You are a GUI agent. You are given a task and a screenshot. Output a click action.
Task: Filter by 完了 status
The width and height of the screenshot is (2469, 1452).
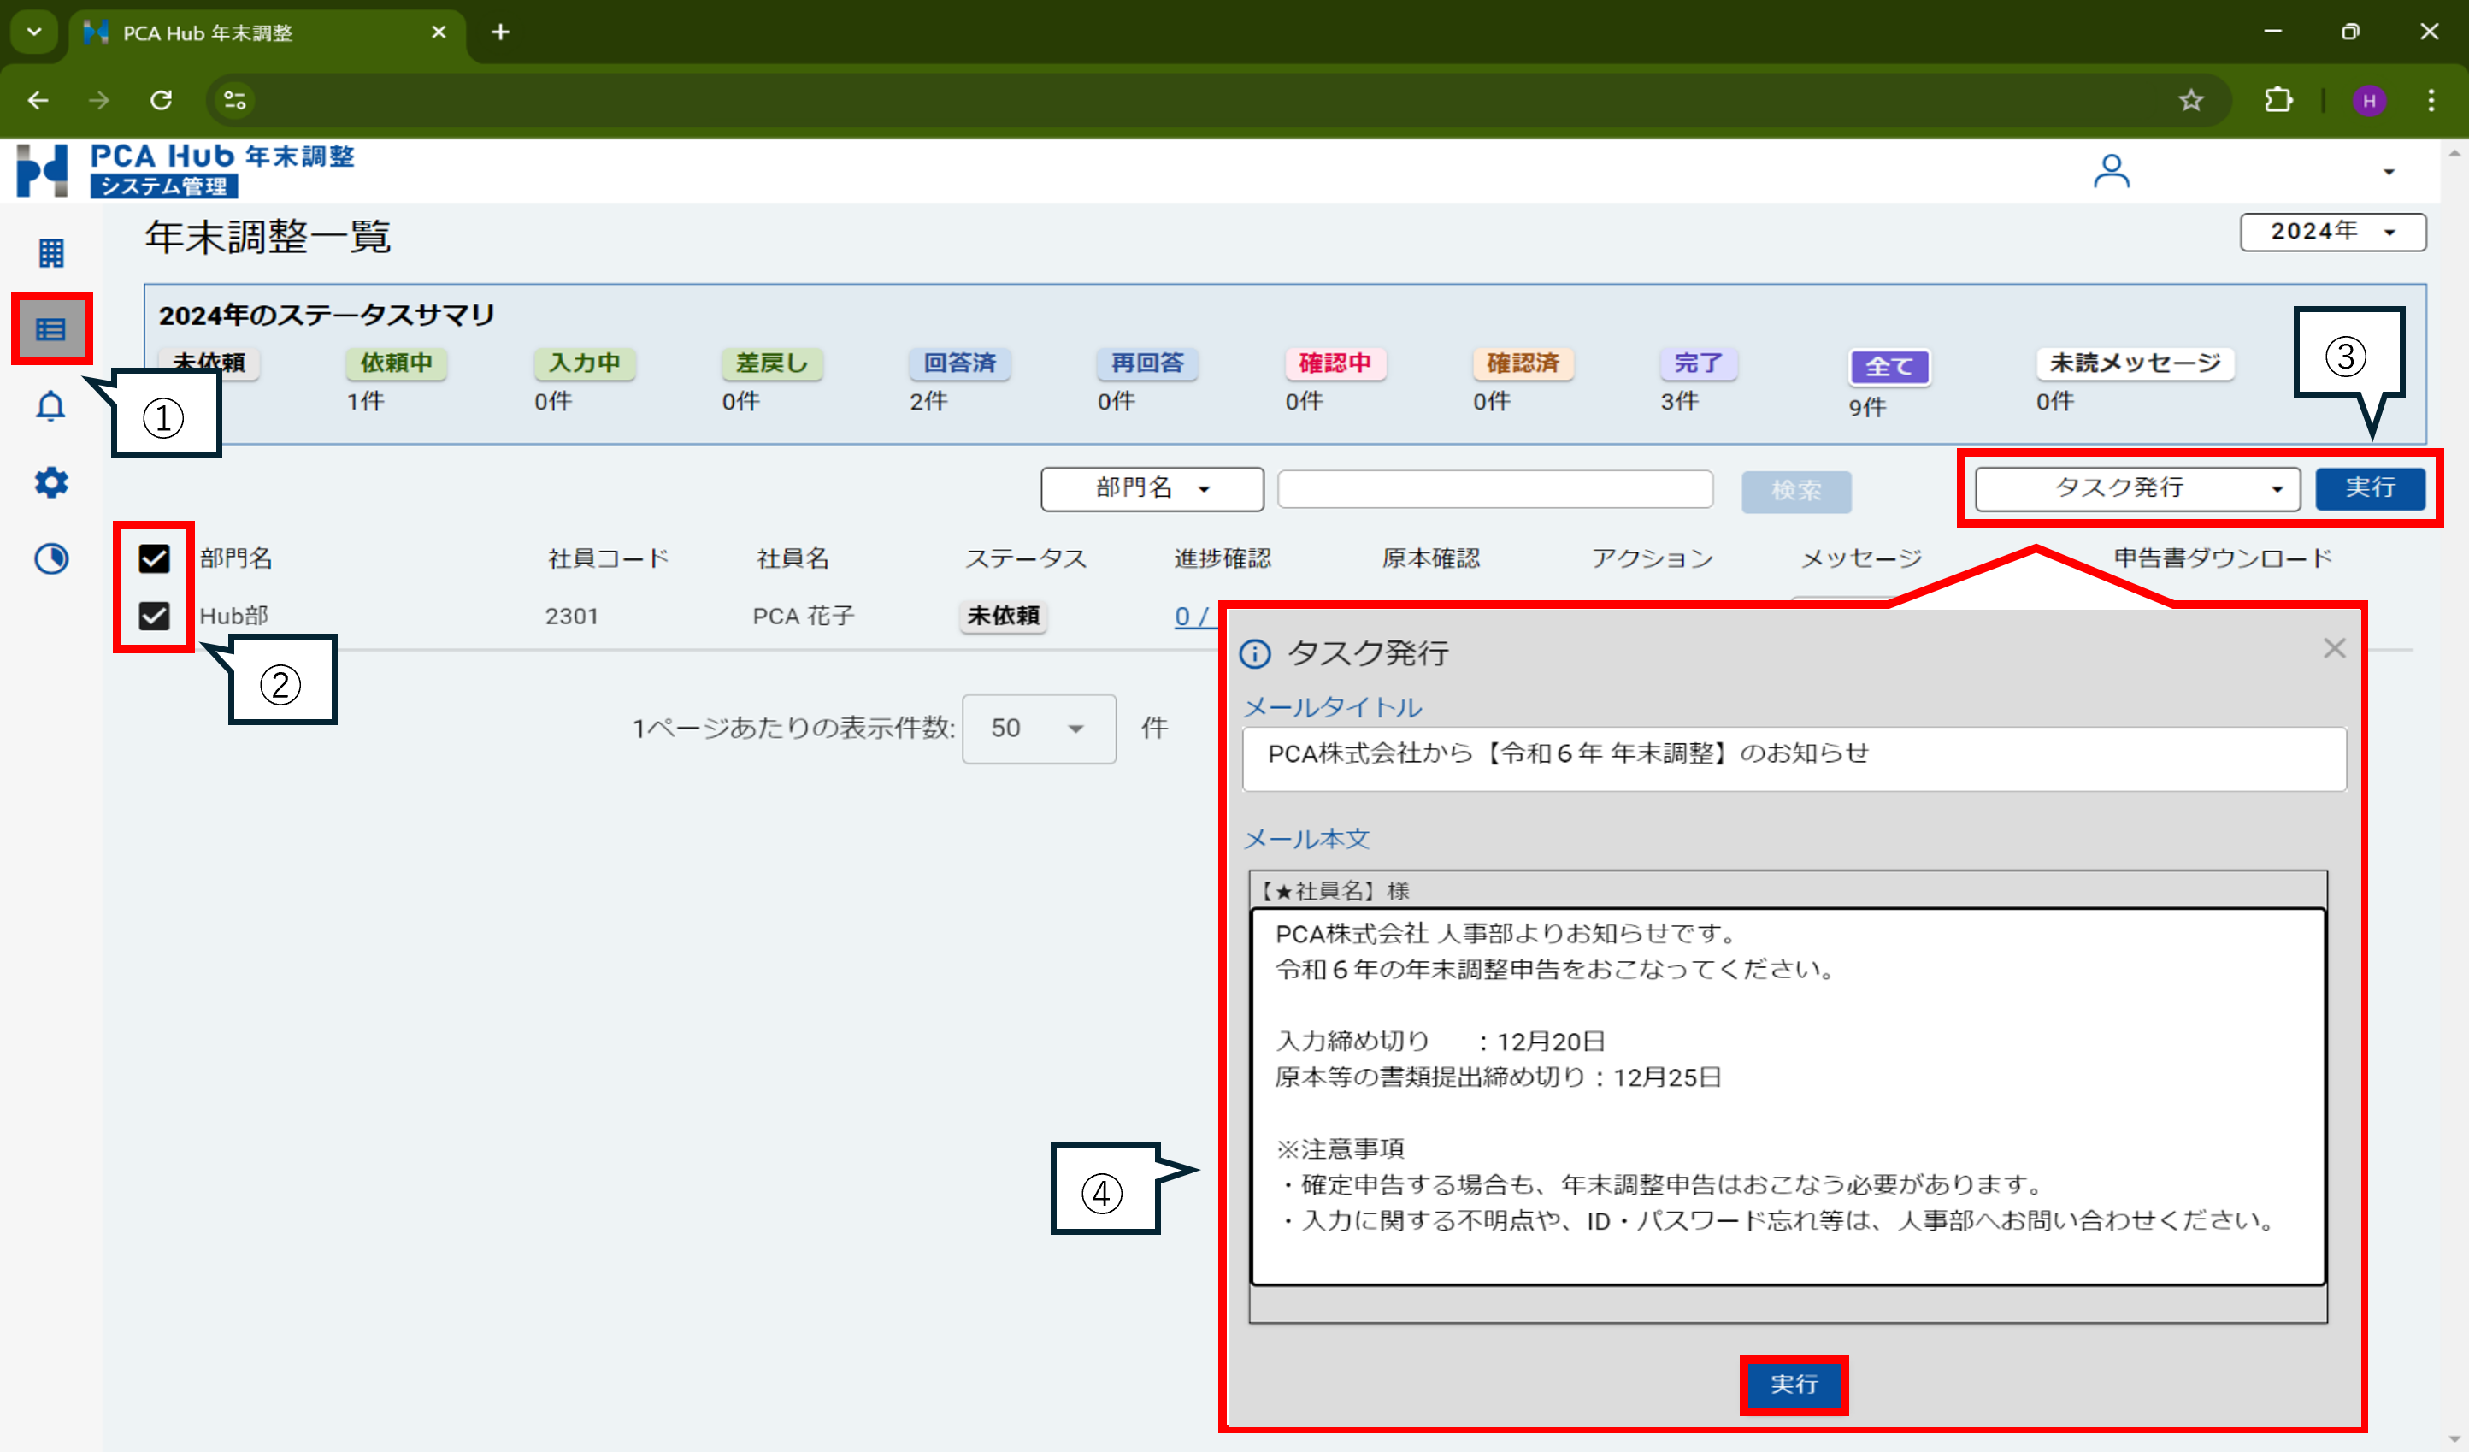pyautogui.click(x=1699, y=363)
